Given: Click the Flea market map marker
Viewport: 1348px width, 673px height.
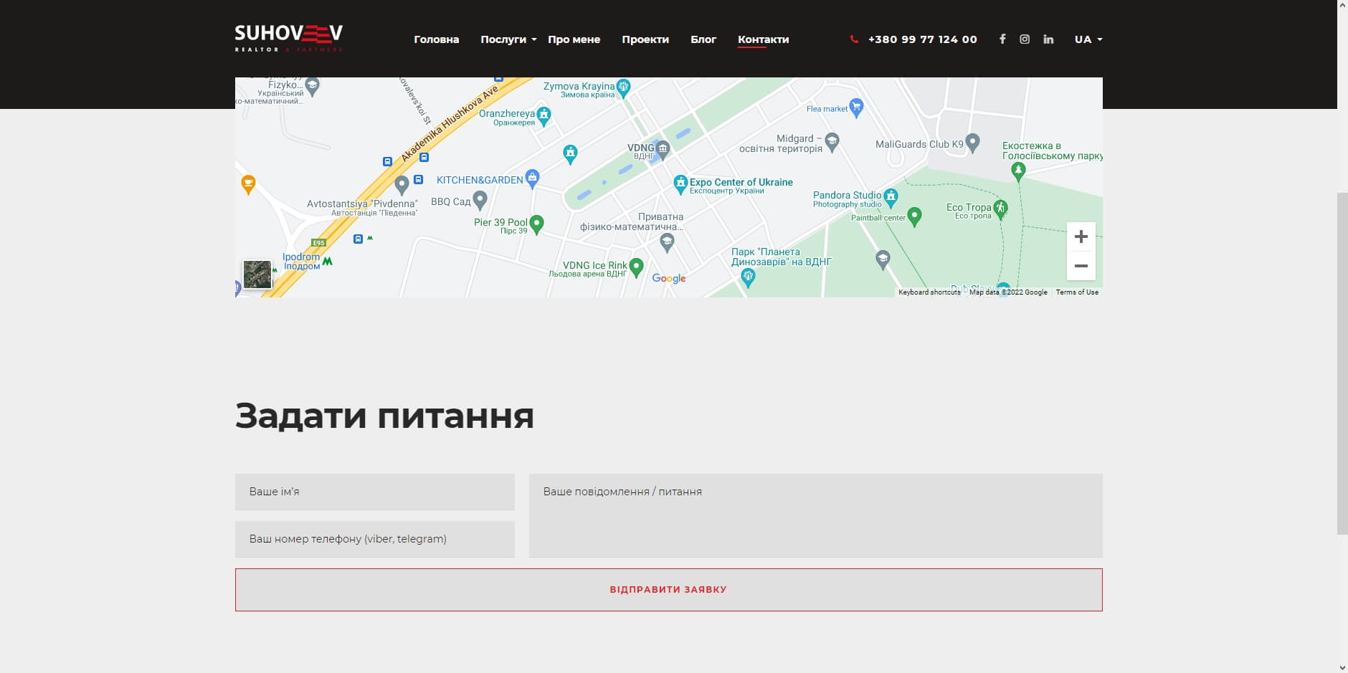Looking at the screenshot, I should point(856,108).
